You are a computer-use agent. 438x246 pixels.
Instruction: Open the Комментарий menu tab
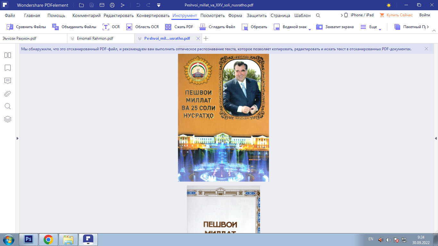point(86,15)
